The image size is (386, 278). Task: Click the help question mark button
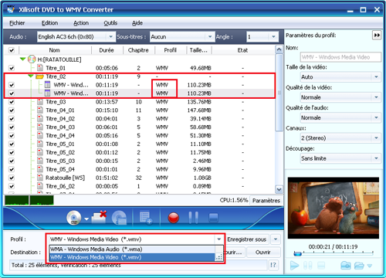click(x=273, y=265)
